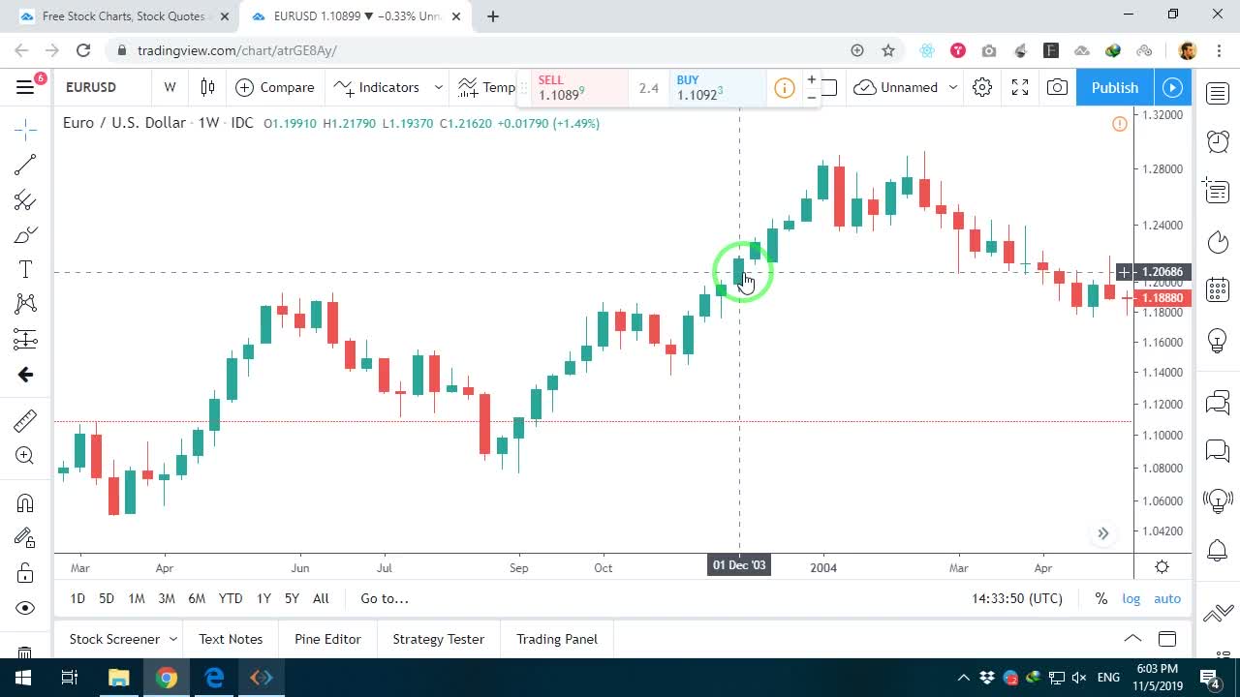Open File Explorer from taskbar
1240x697 pixels.
point(118,678)
